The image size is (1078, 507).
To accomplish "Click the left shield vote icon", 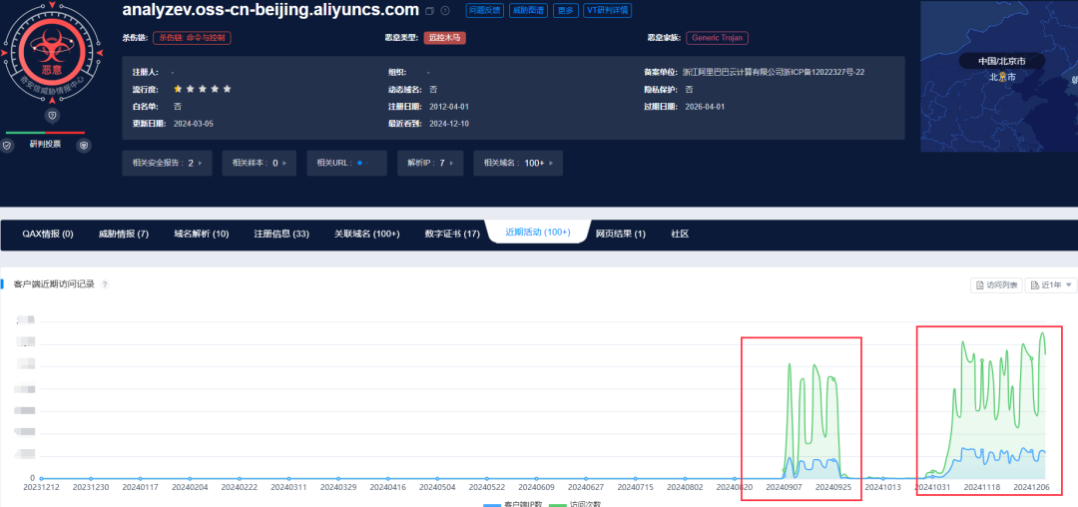I will click(8, 146).
